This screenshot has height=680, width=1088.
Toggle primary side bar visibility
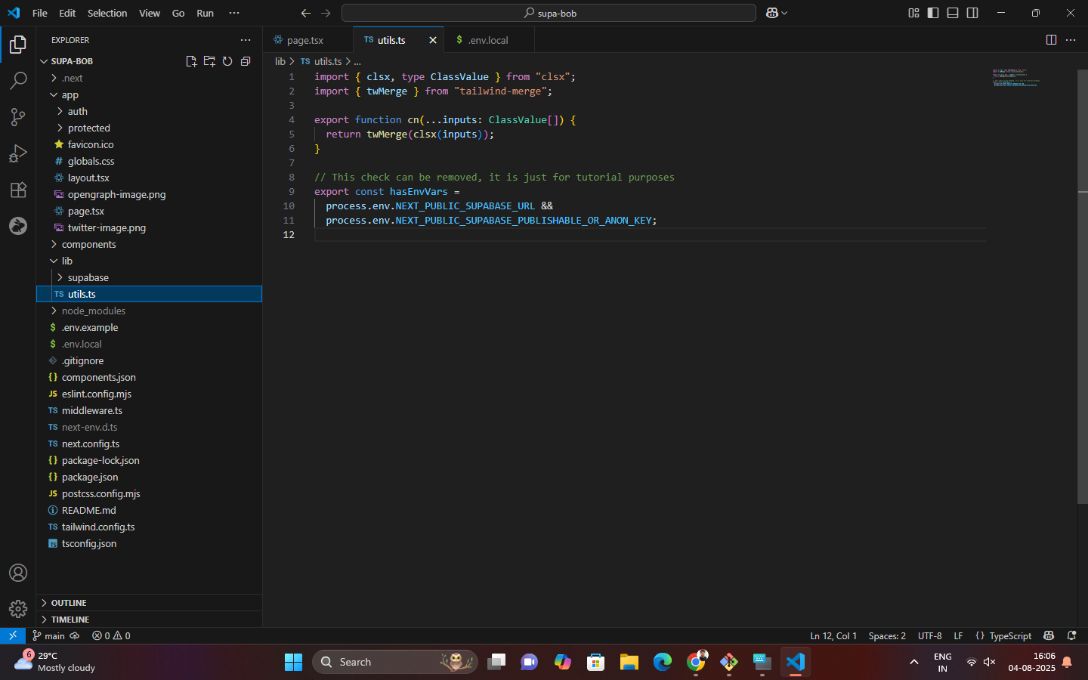click(933, 13)
